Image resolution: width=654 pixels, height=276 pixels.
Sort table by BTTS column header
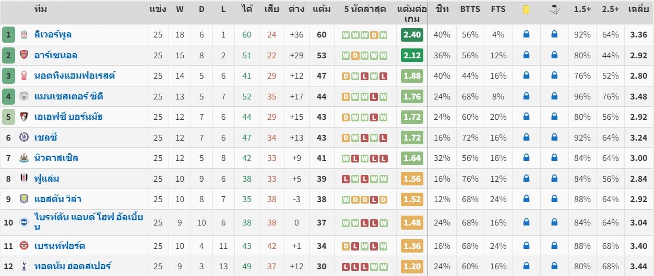(x=470, y=9)
